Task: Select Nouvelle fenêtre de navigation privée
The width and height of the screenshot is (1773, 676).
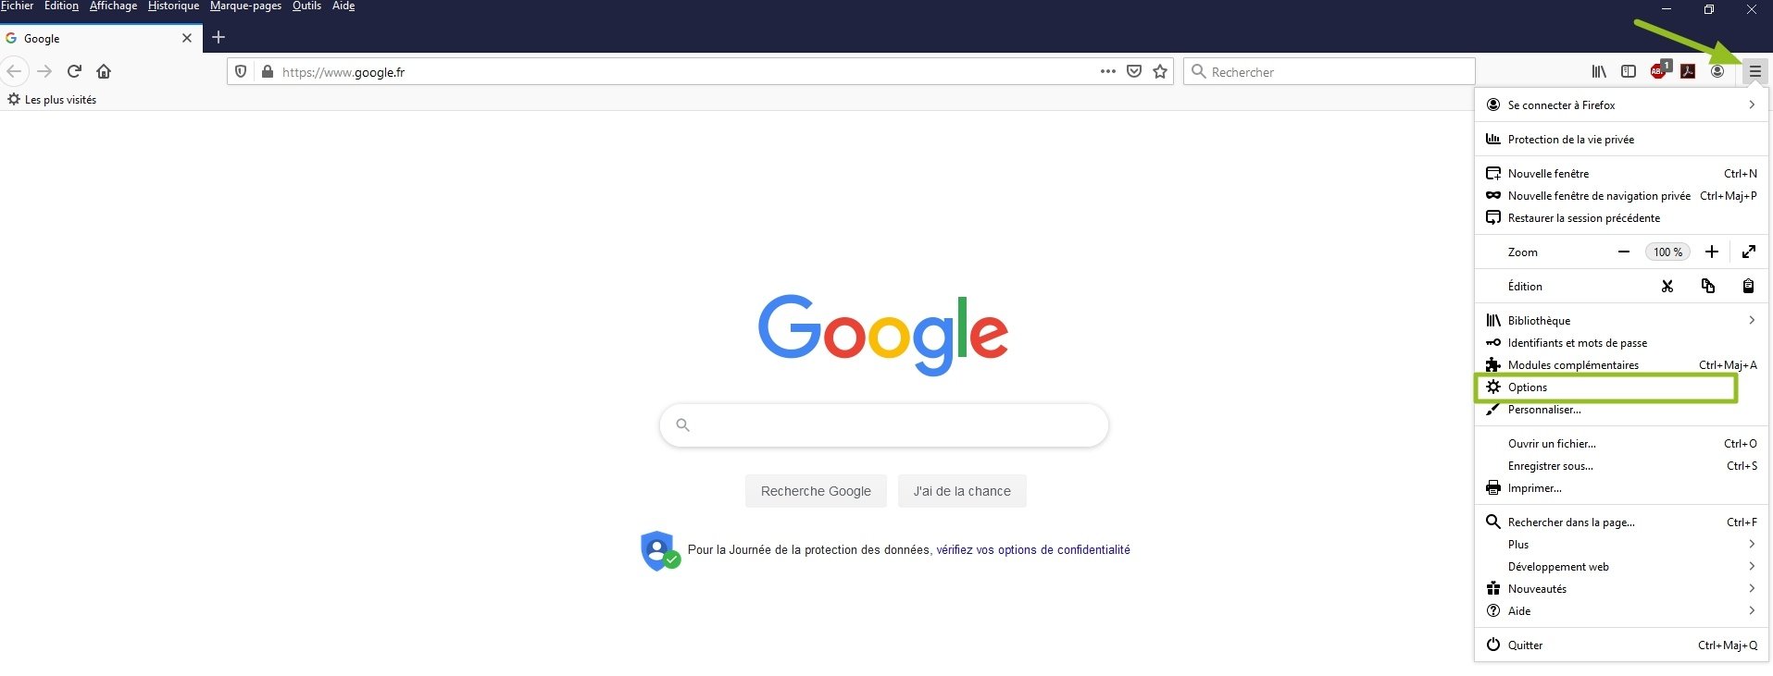Action: click(x=1621, y=195)
